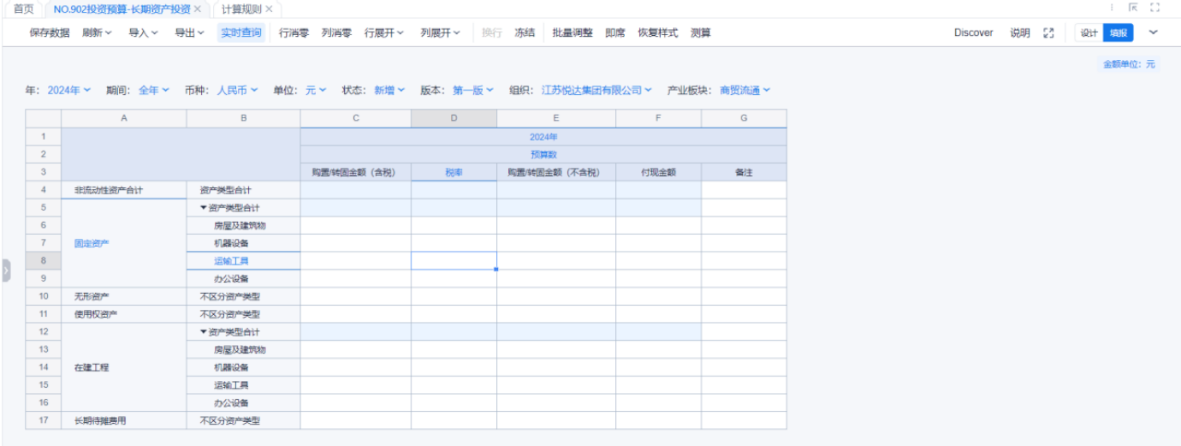Viewport: 1181px width, 446px height.
Task: Collapse 资产类型合计 under 固定资产
Action: (204, 208)
